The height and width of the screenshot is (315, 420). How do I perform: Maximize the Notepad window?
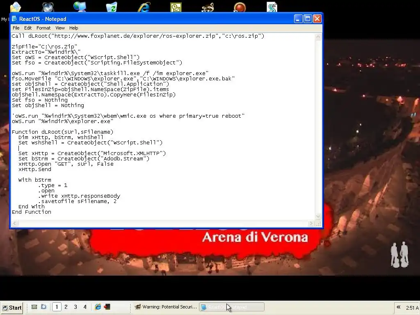point(308,19)
